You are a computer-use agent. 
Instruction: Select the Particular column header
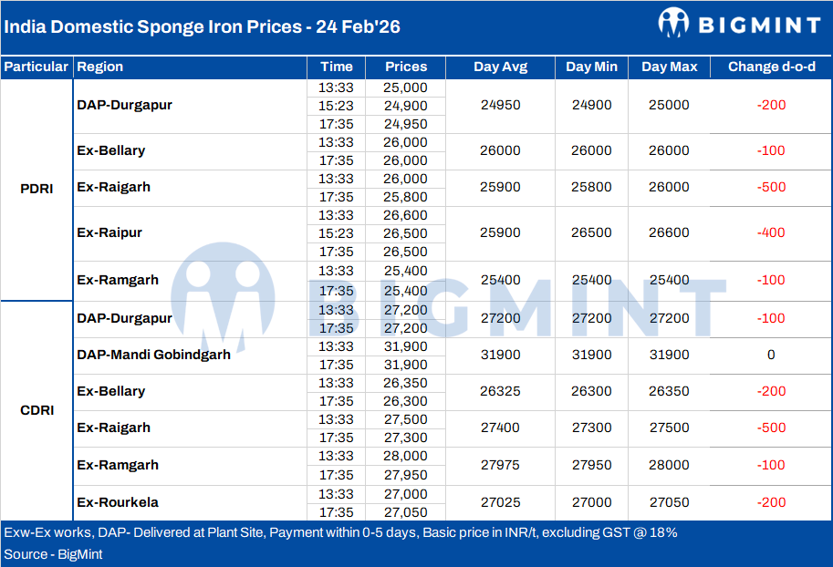click(x=36, y=67)
